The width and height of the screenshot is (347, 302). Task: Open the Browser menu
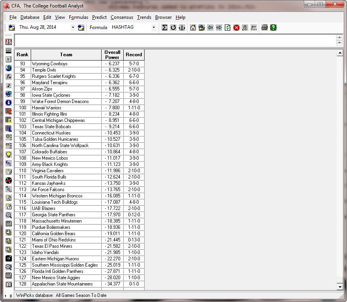(x=163, y=17)
